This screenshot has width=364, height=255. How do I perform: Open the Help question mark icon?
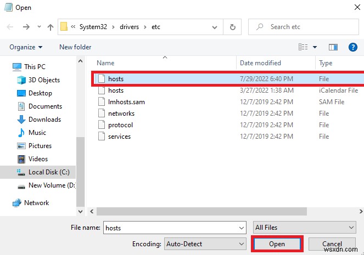[353, 47]
